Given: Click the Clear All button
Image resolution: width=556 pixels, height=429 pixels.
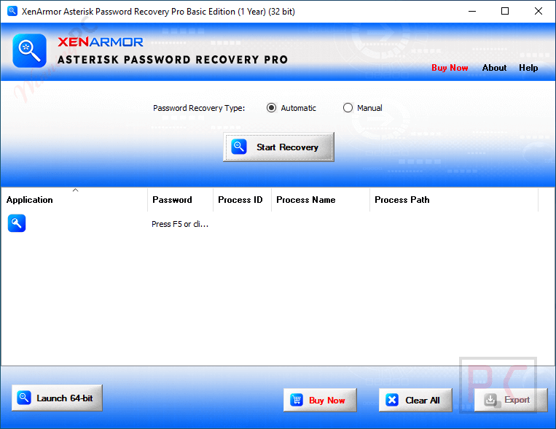Looking at the screenshot, I should (x=415, y=401).
